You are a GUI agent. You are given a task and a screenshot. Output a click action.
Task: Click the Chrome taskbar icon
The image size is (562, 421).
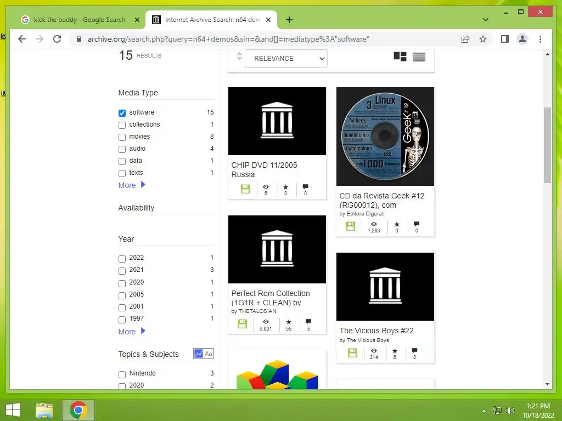click(x=78, y=410)
